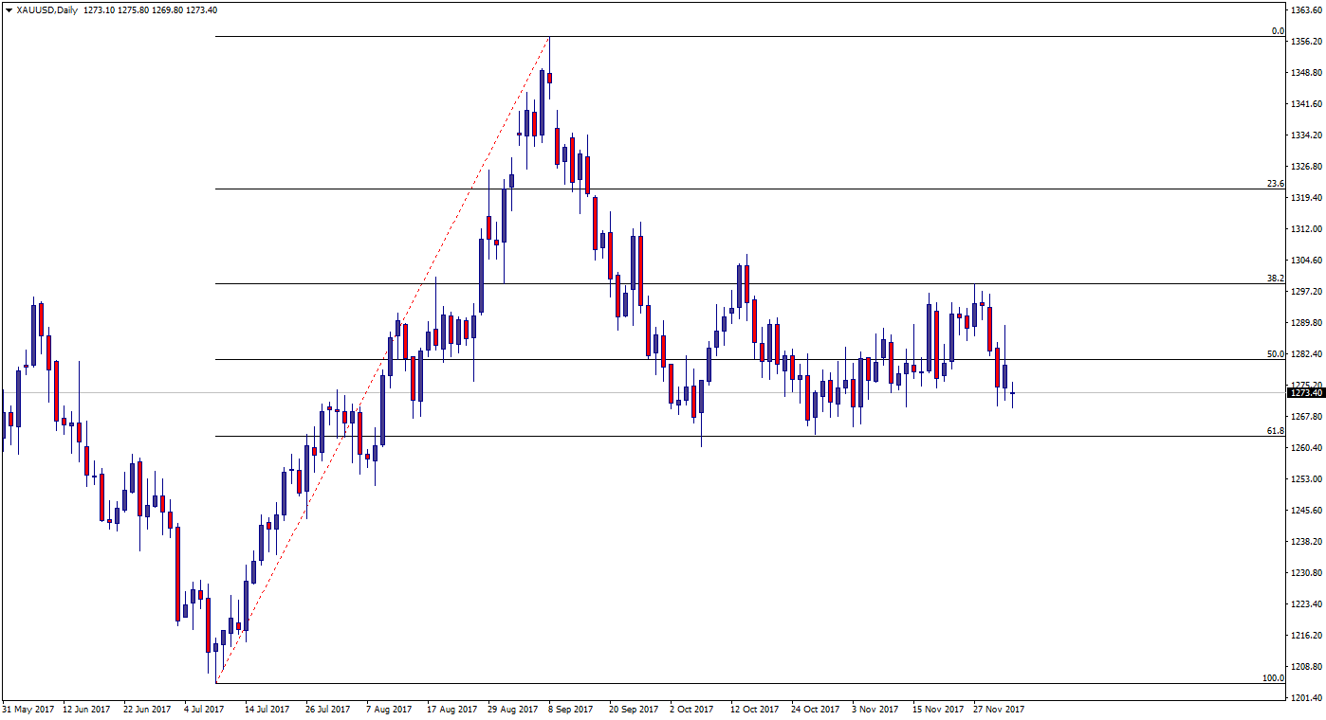Click the 50.0 Fibonacci retracement label

1275,354
